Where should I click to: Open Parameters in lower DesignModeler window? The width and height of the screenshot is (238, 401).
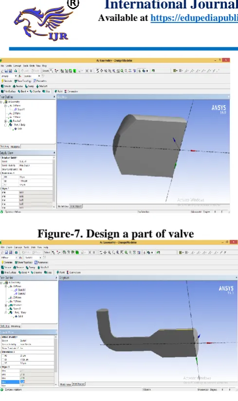pyautogui.click(x=41, y=263)
